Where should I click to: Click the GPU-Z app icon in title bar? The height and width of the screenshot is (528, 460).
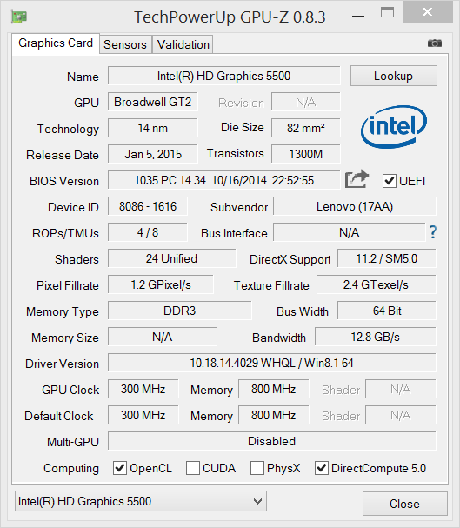(19, 17)
